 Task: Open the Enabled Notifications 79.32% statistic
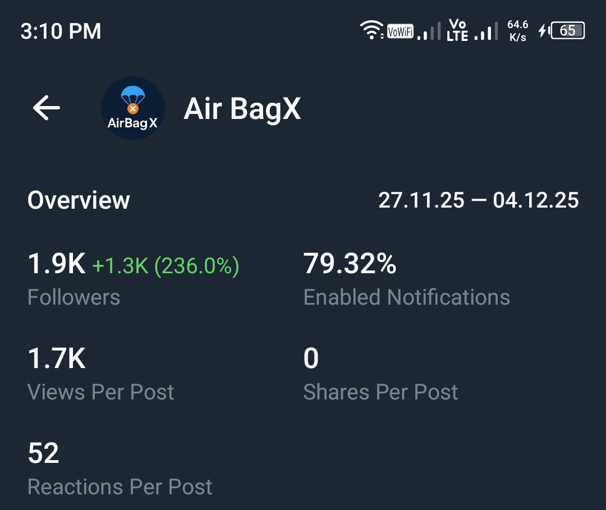tap(407, 297)
